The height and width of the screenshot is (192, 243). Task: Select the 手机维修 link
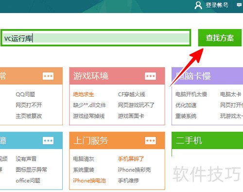(x=128, y=180)
